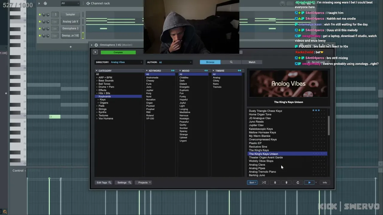The width and height of the screenshot is (383, 215).
Task: Select Synths in the category list
Action: point(102,112)
